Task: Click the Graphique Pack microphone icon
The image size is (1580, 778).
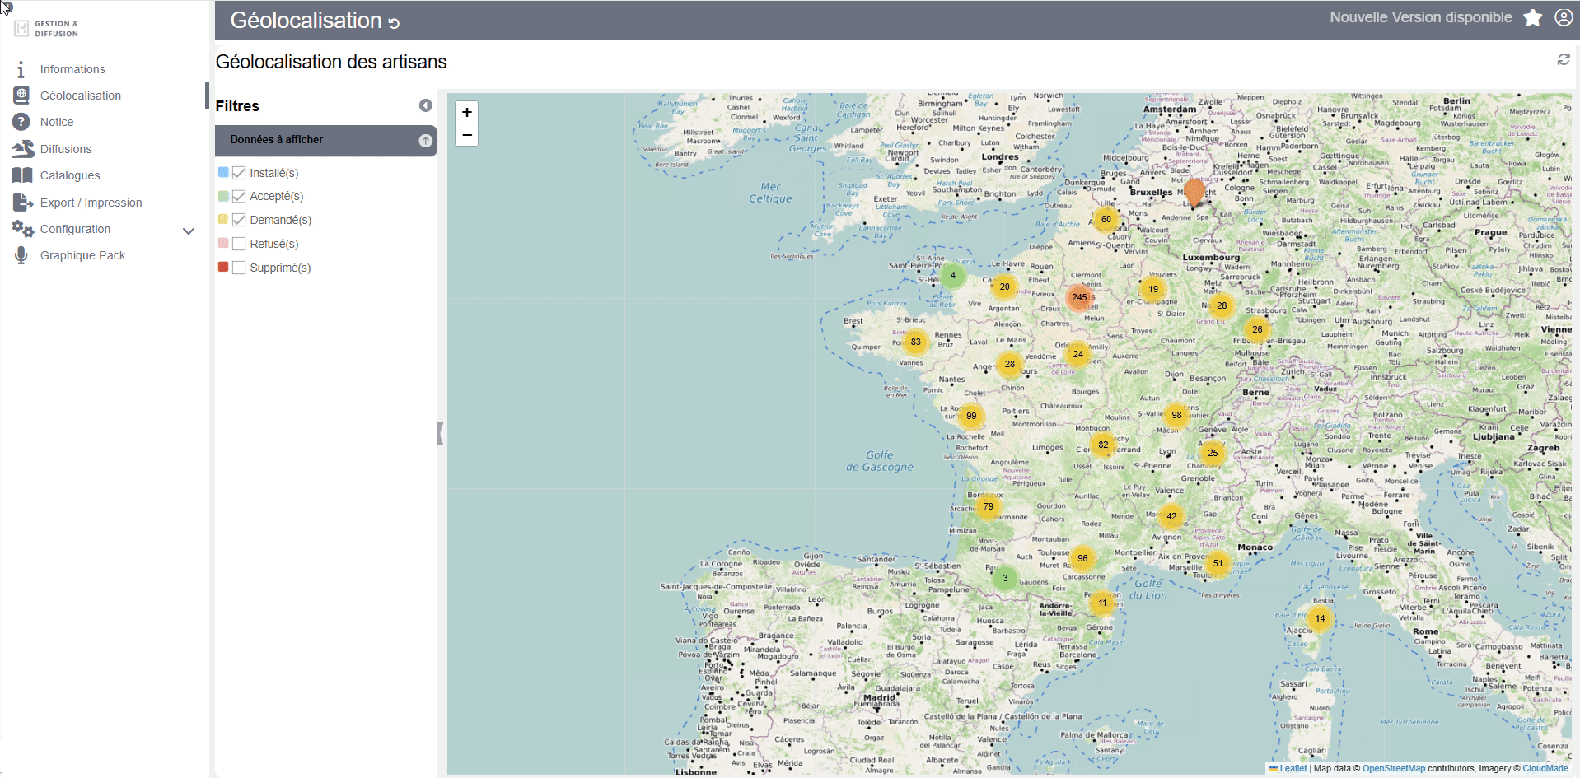Action: [x=21, y=255]
